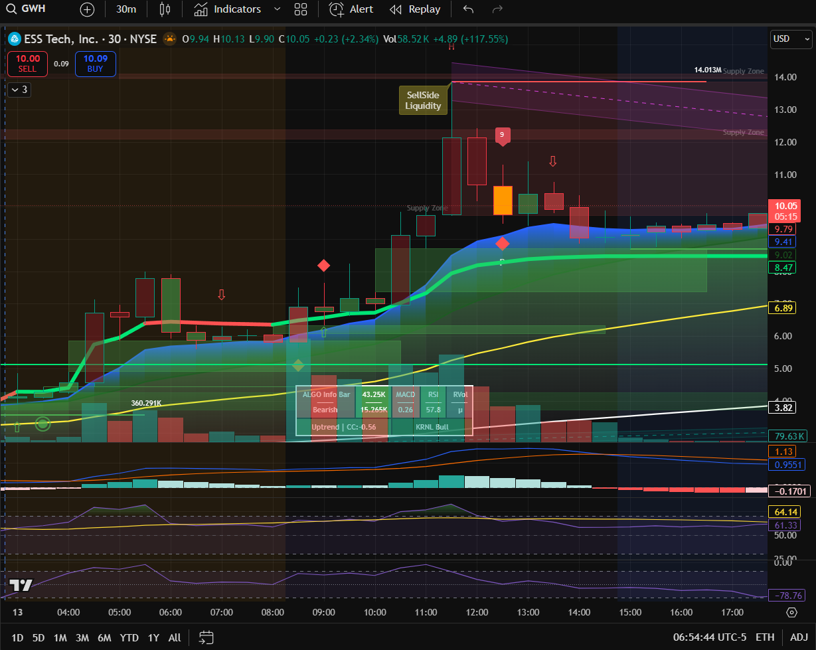Open chart settings gear on the time axis
Viewport: 816px width, 650px height.
[x=791, y=612]
